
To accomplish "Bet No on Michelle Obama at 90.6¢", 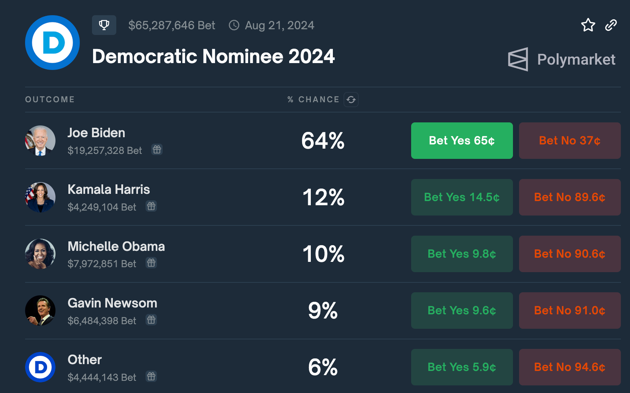I will [570, 254].
